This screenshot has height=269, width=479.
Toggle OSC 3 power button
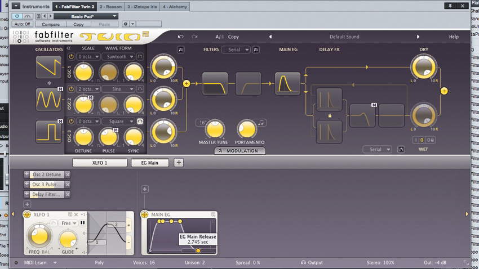tap(71, 122)
